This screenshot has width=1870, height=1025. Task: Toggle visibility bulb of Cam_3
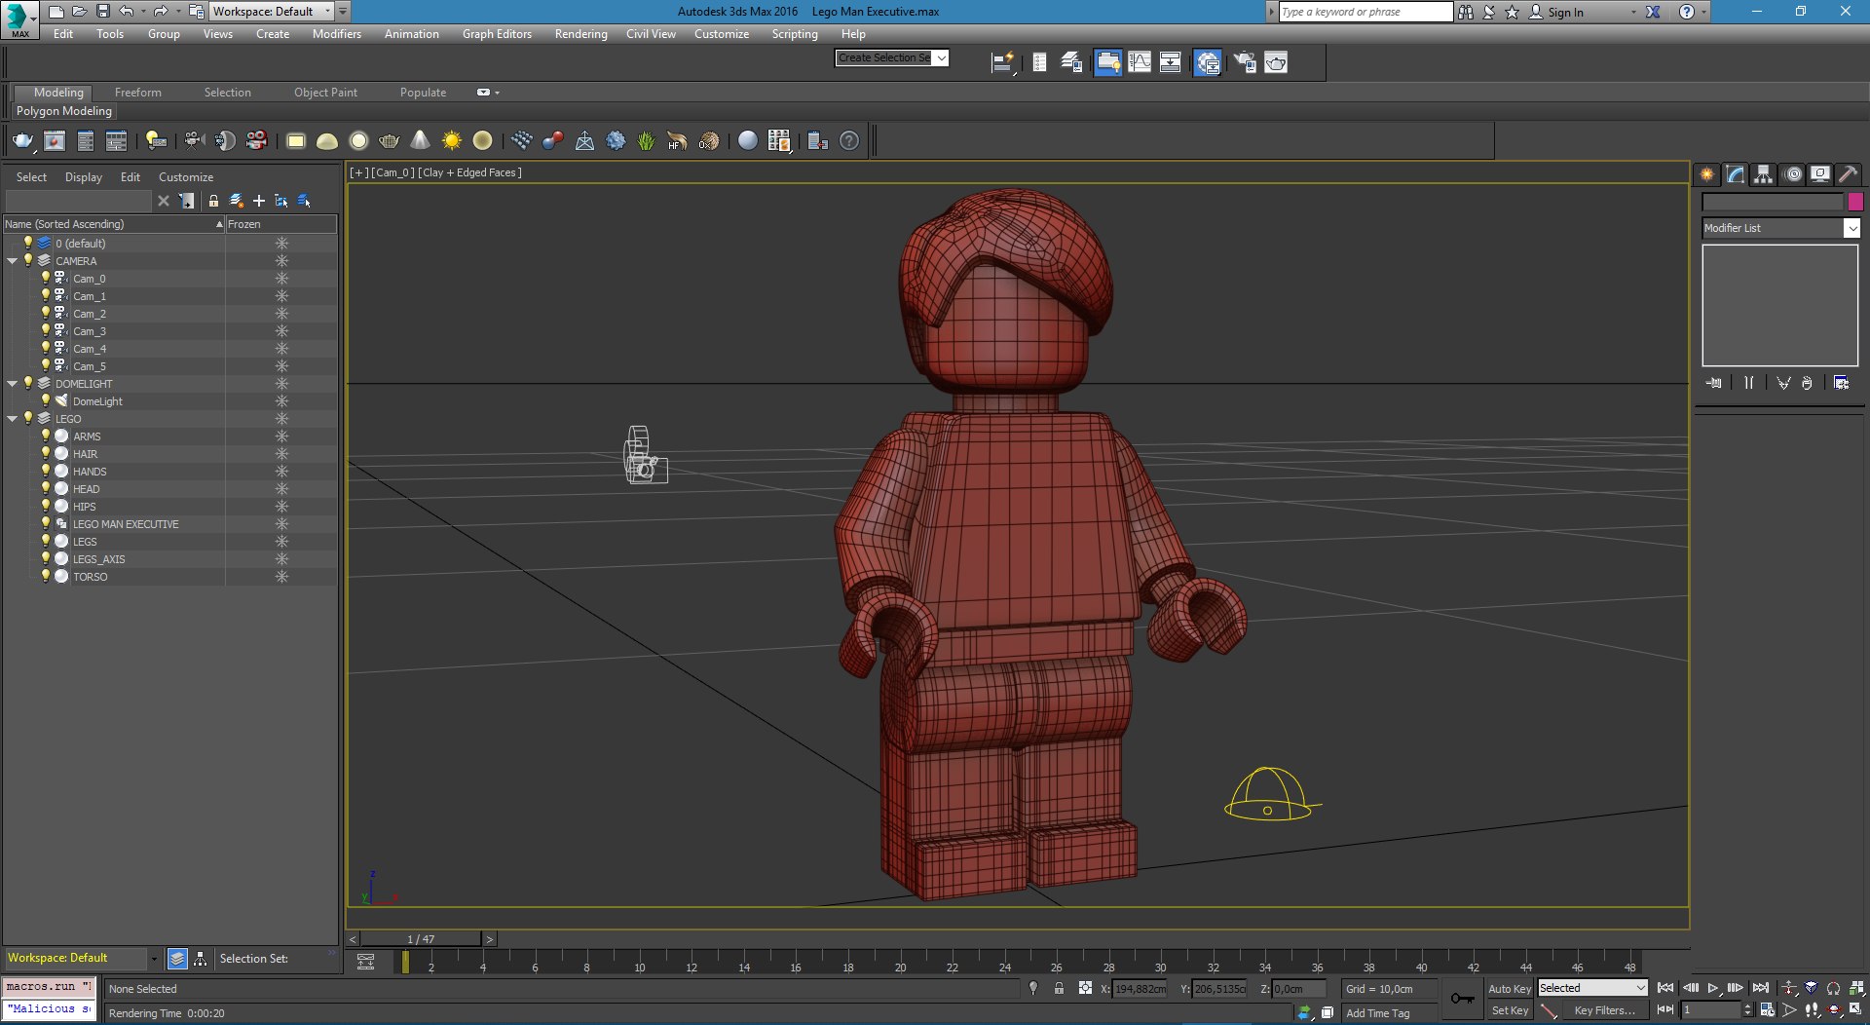pos(45,330)
